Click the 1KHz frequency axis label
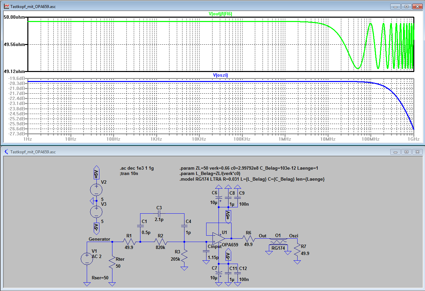Viewport: 425px width, 291px height. pos(156,139)
